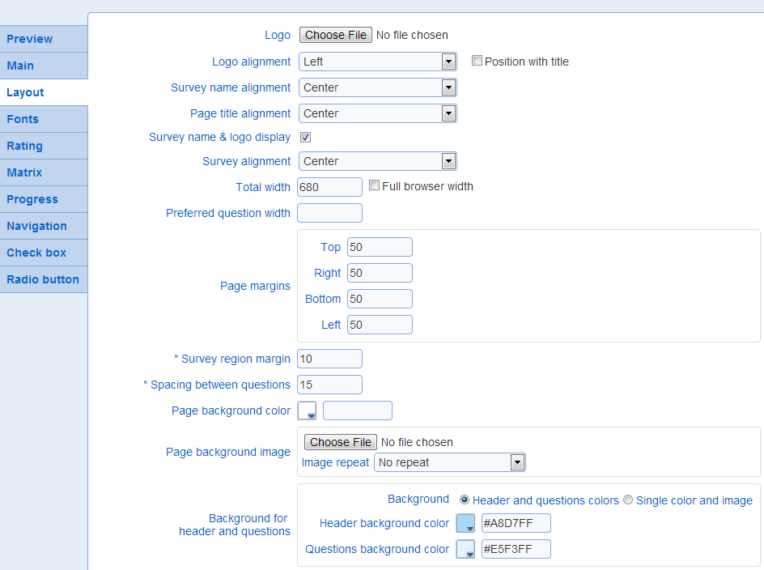764x570 pixels.
Task: Click Choose File for Logo
Action: coord(336,35)
